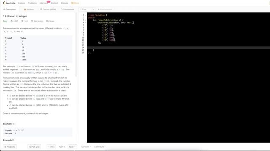Image resolution: width=270 pixels, height=151 pixels.
Task: Click the romanToInt function signature line
Action: coord(108,20)
